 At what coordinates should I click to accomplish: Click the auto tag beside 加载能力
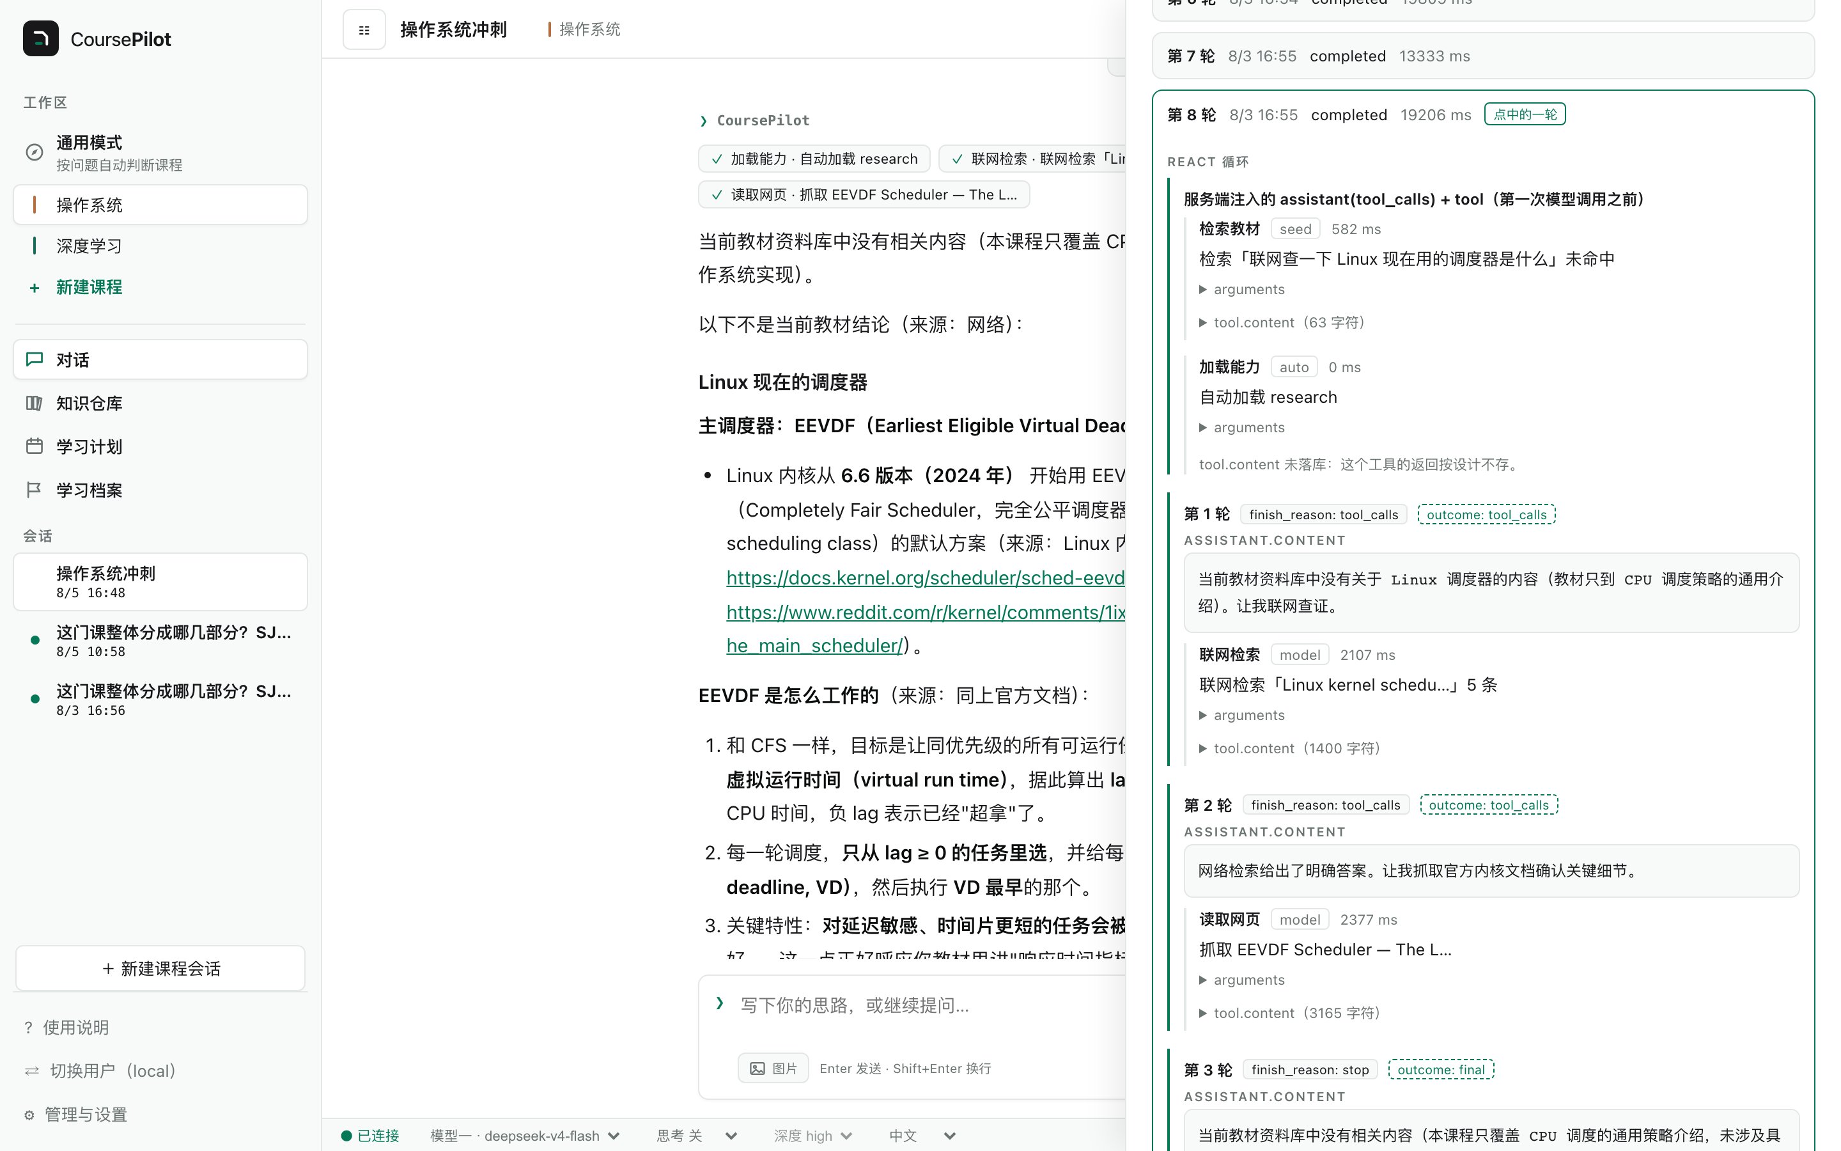tap(1293, 368)
